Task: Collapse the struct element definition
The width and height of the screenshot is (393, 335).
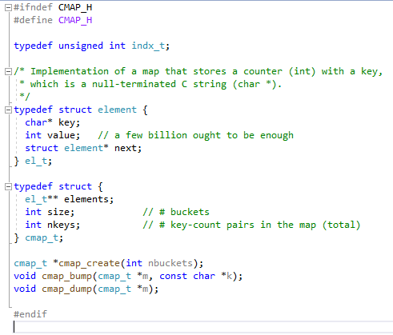Action: coord(8,110)
